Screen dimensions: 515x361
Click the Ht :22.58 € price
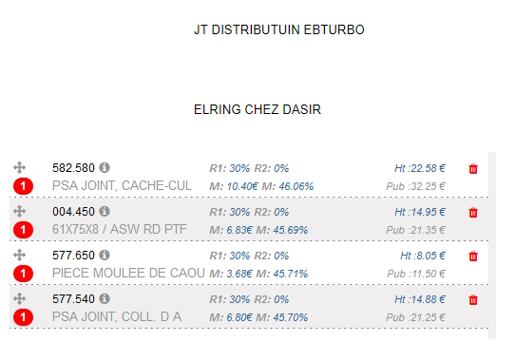(x=420, y=168)
